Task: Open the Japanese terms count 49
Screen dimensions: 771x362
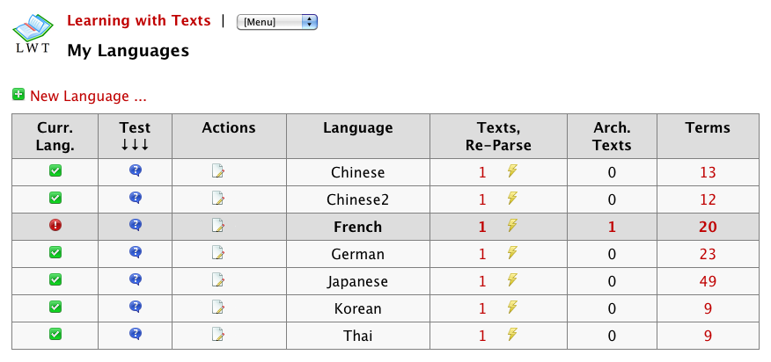Action: pos(708,281)
